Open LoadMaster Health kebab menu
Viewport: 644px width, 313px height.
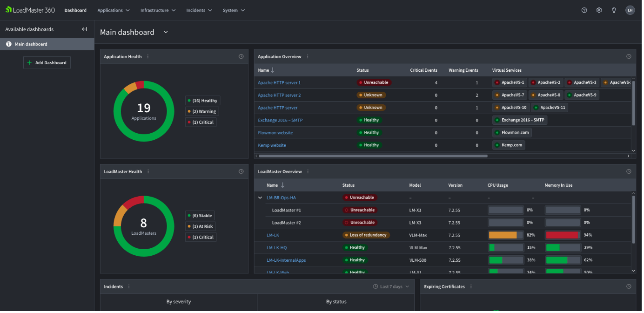tap(149, 172)
